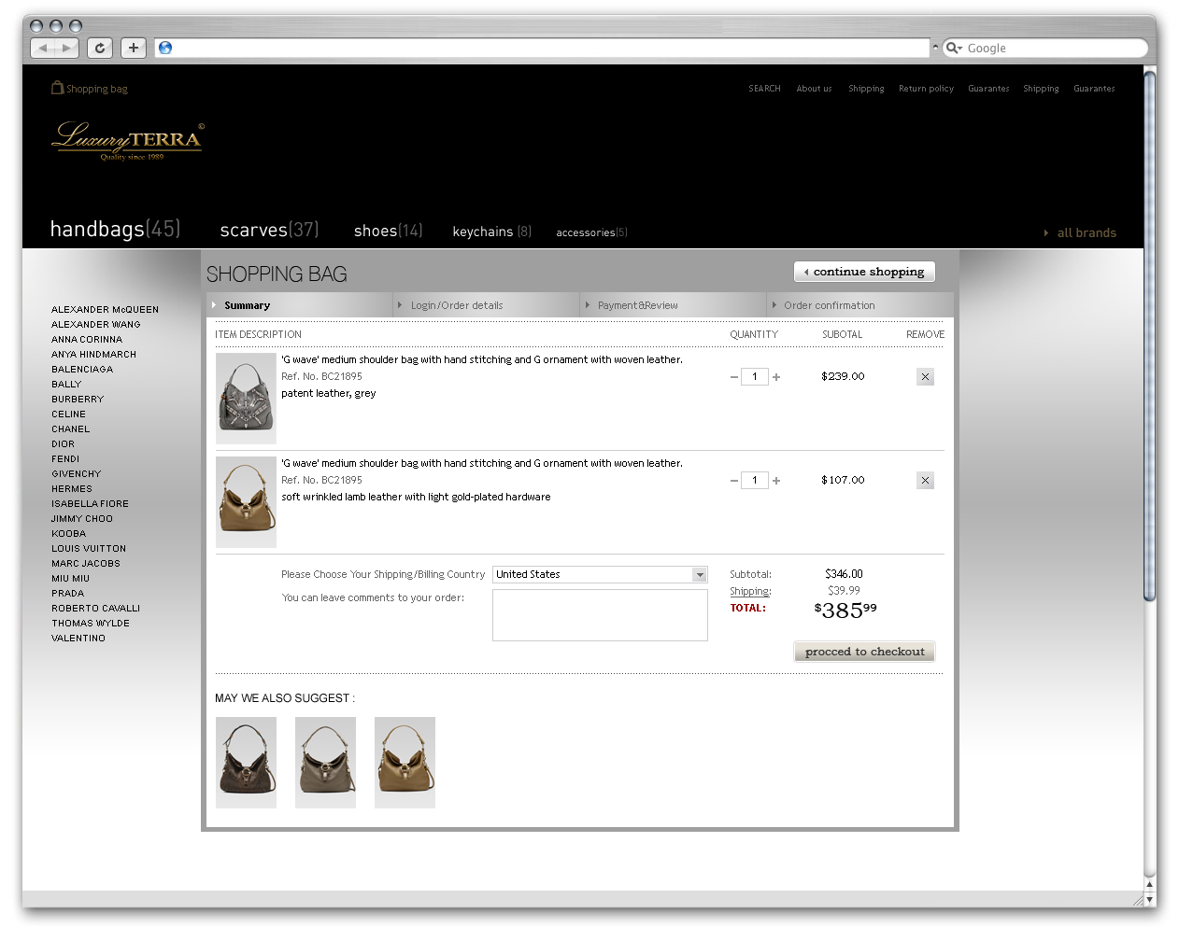The width and height of the screenshot is (1179, 927).
Task: Open the scarves category
Action: pos(269,230)
